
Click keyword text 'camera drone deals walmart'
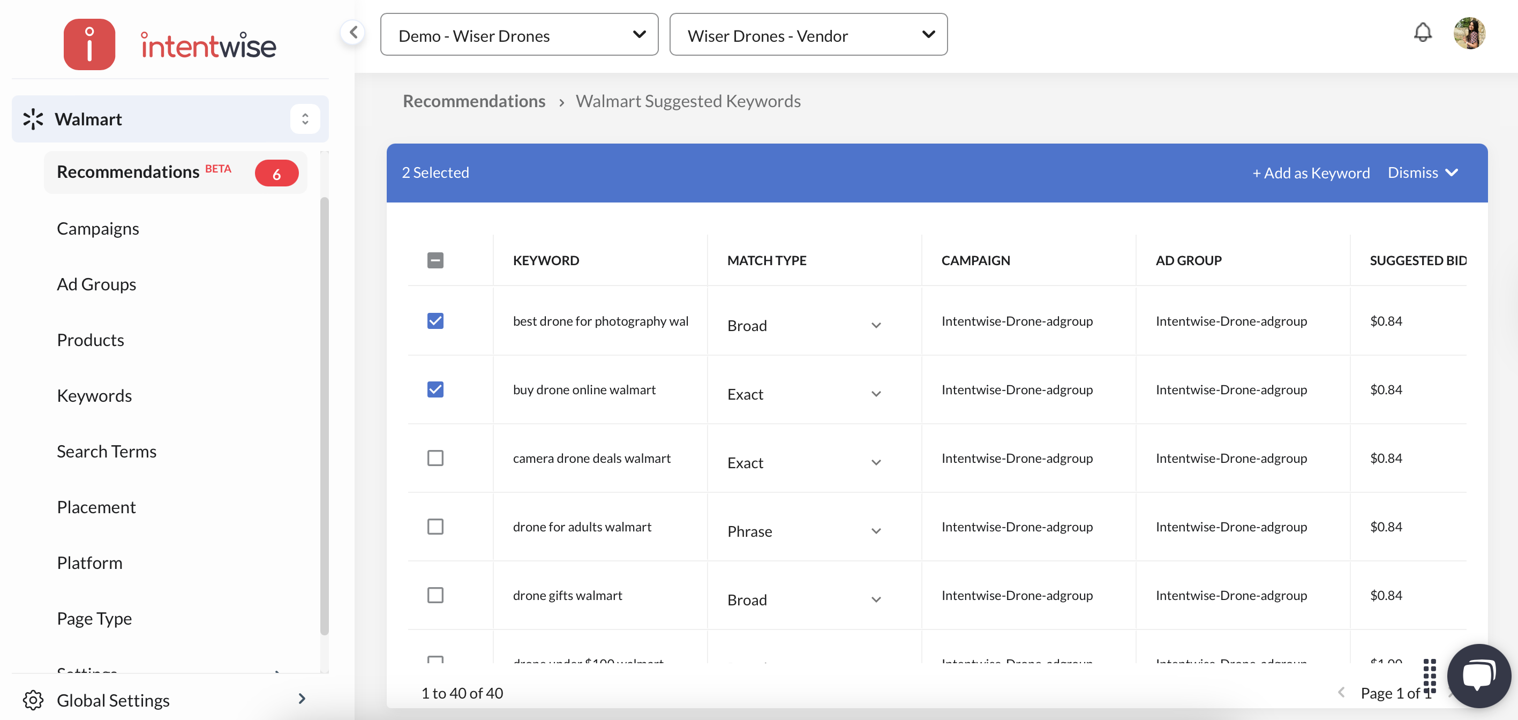592,459
